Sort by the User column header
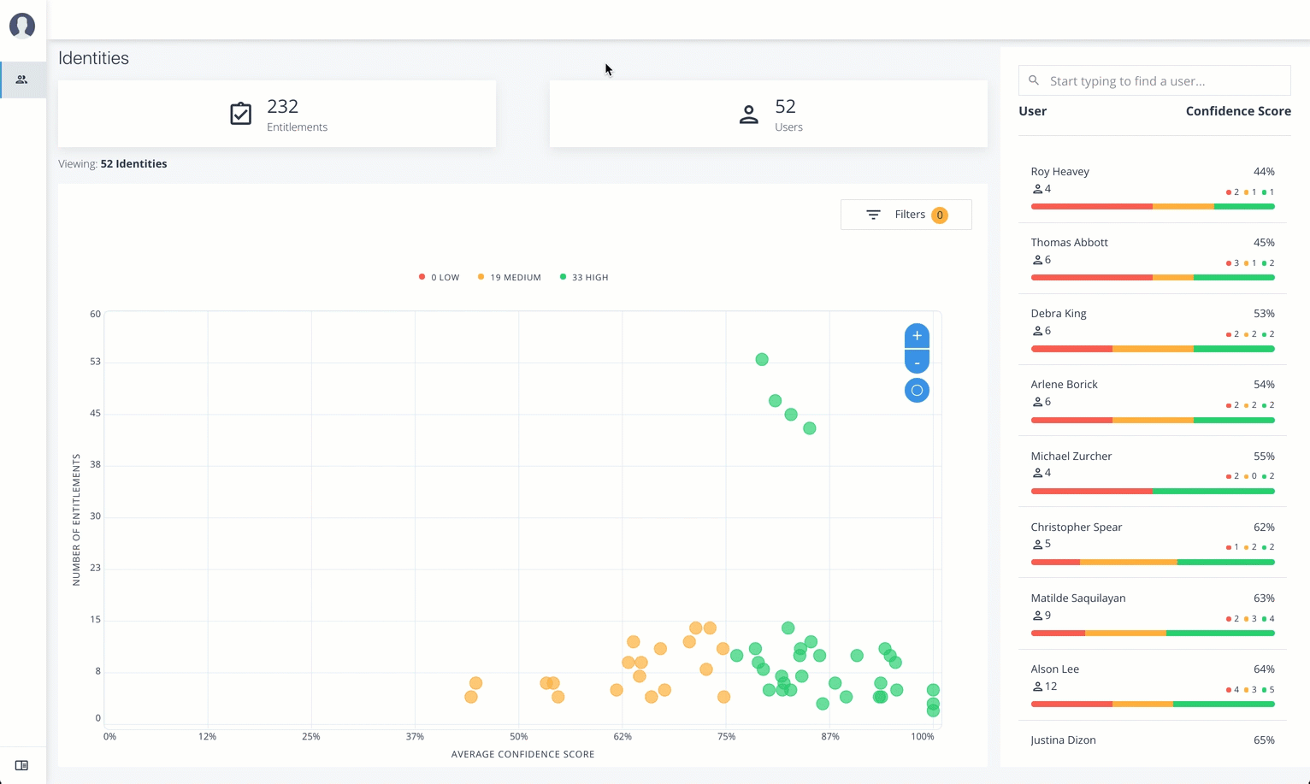The width and height of the screenshot is (1310, 784). 1032,111
